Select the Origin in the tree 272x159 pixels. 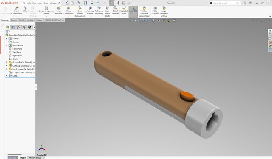click(x=15, y=59)
